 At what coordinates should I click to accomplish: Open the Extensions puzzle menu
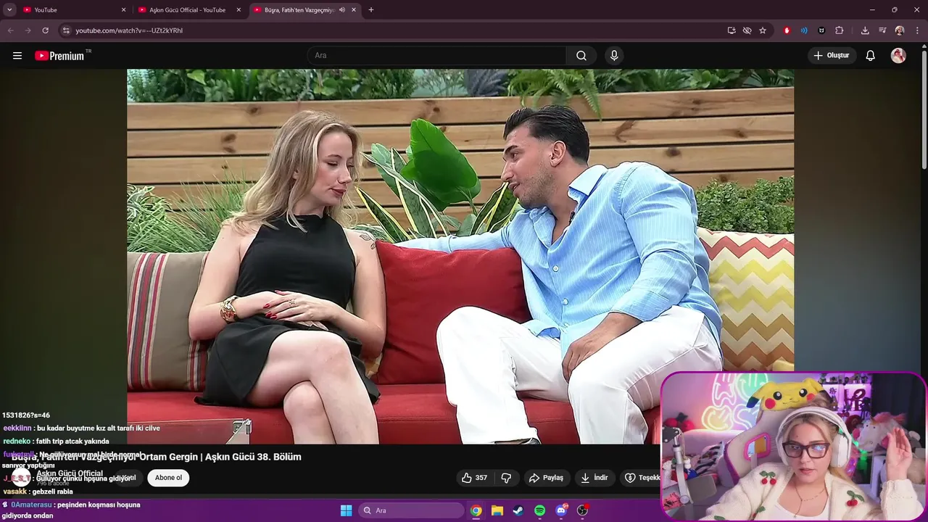click(840, 30)
